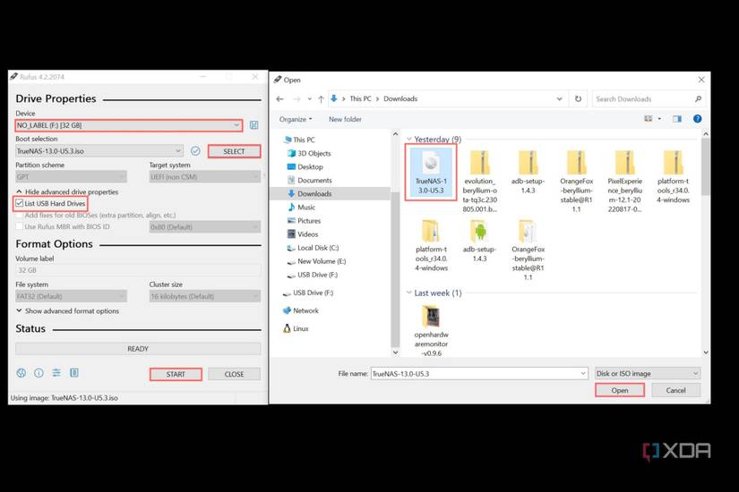Image resolution: width=739 pixels, height=492 pixels.
Task: Go back in the Open dialog
Action: pos(280,99)
